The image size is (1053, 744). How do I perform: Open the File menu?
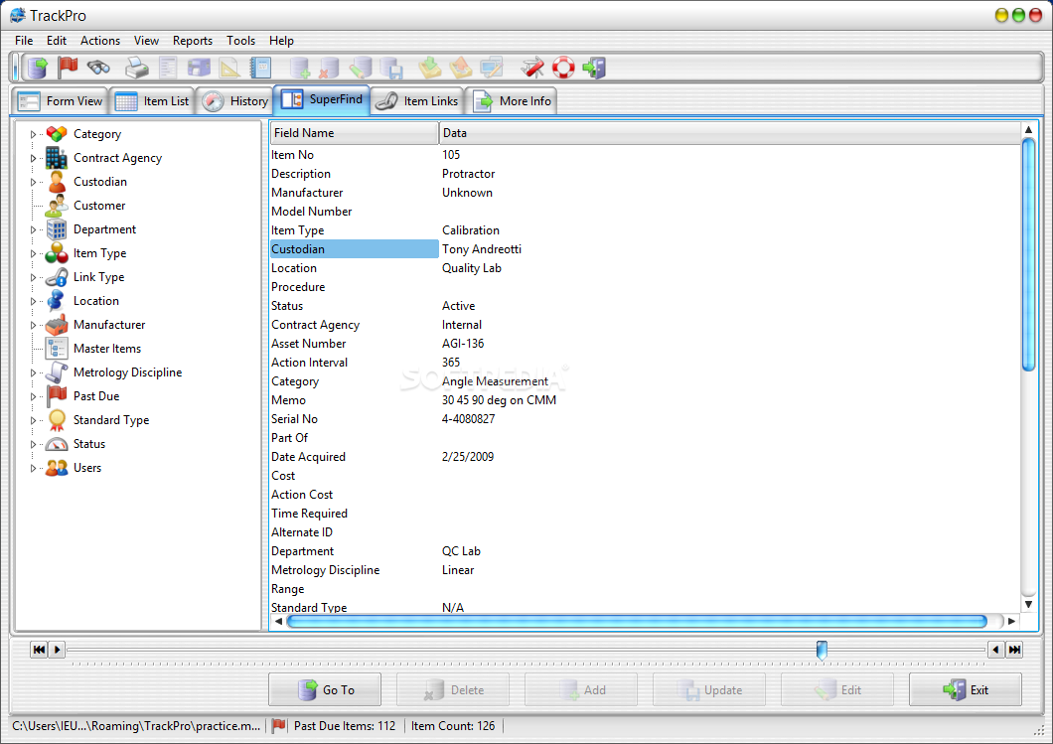click(x=24, y=41)
